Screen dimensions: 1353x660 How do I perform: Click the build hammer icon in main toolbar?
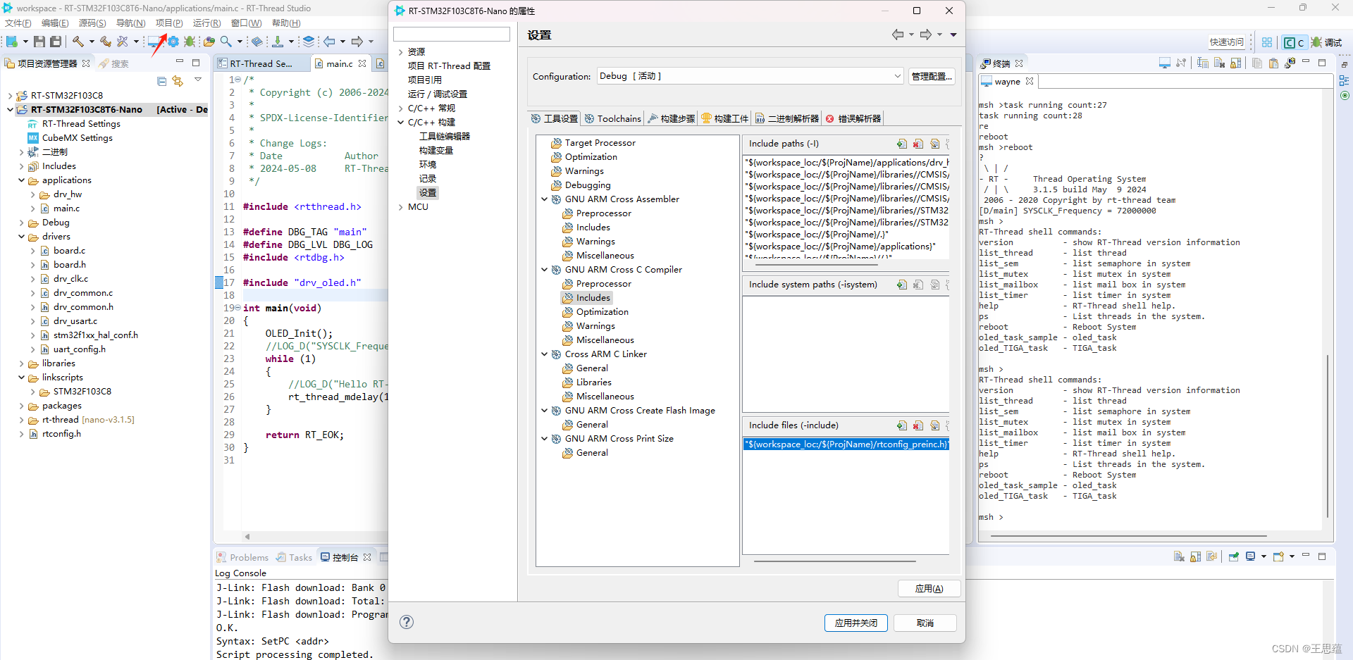(x=78, y=42)
